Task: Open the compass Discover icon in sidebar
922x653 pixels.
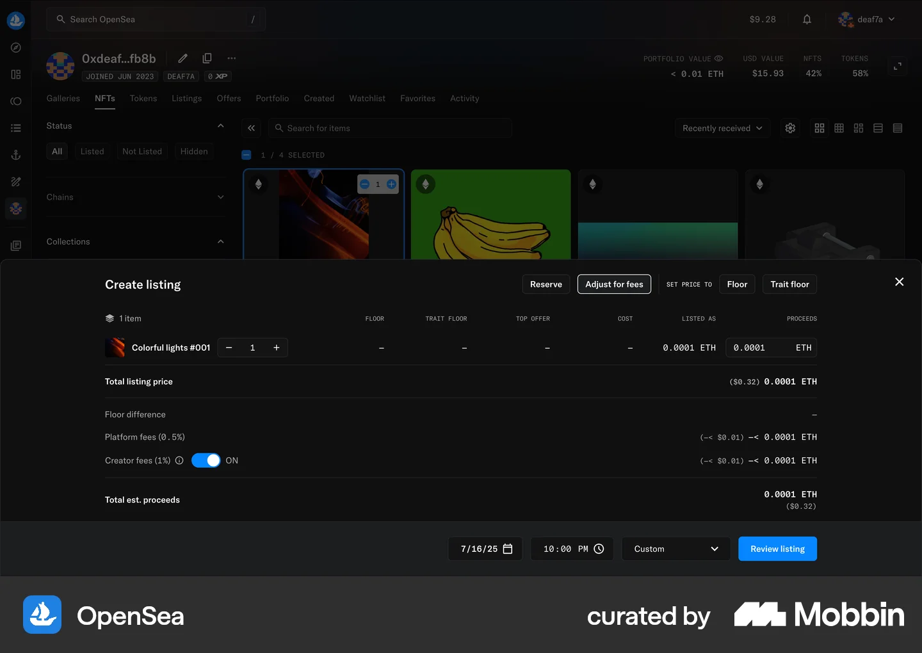Action: 16,47
